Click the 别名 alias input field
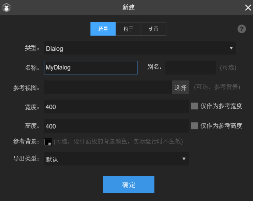The image size is (253, 201). [190, 67]
